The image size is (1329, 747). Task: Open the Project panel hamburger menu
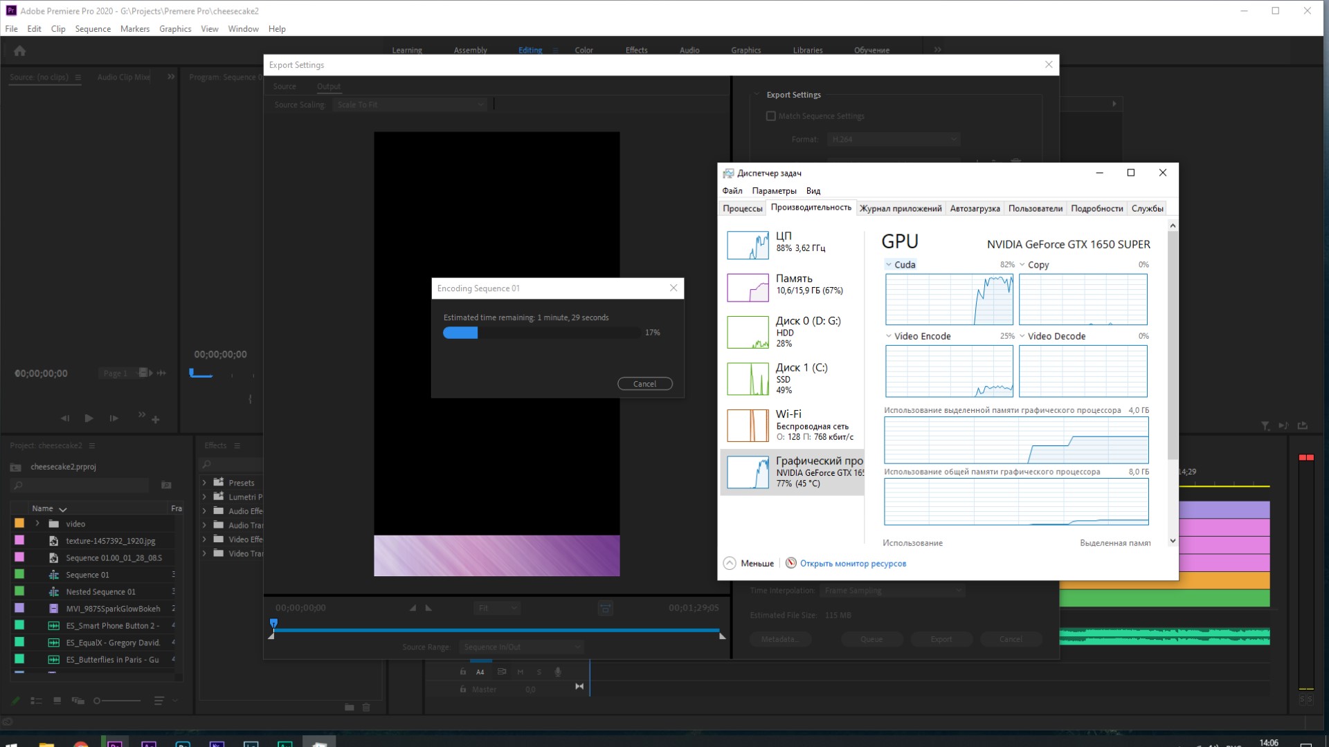click(92, 445)
